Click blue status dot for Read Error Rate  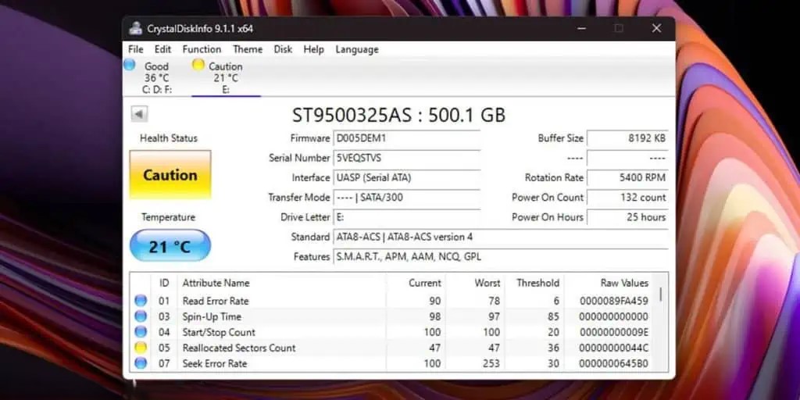[x=141, y=301]
